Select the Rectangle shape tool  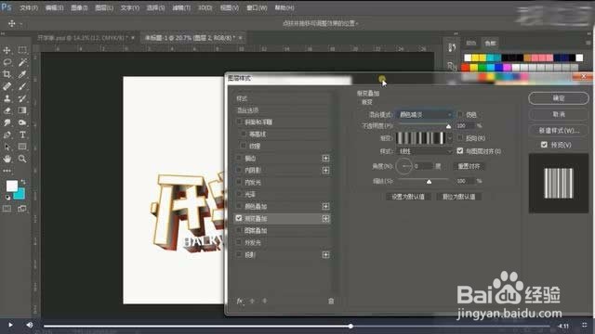[x=22, y=147]
